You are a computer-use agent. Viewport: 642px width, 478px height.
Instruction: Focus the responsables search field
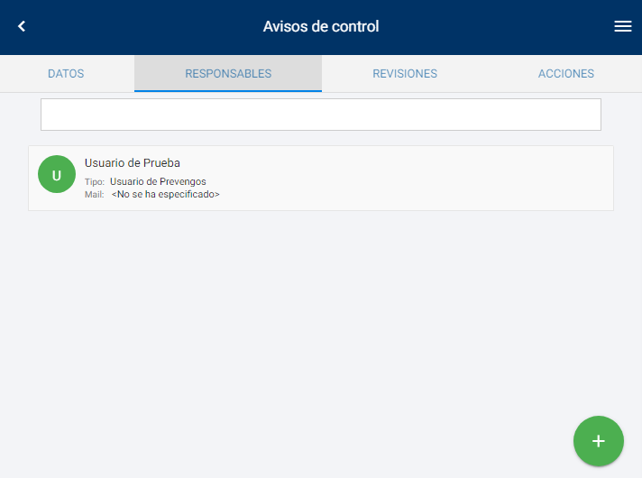click(x=320, y=115)
